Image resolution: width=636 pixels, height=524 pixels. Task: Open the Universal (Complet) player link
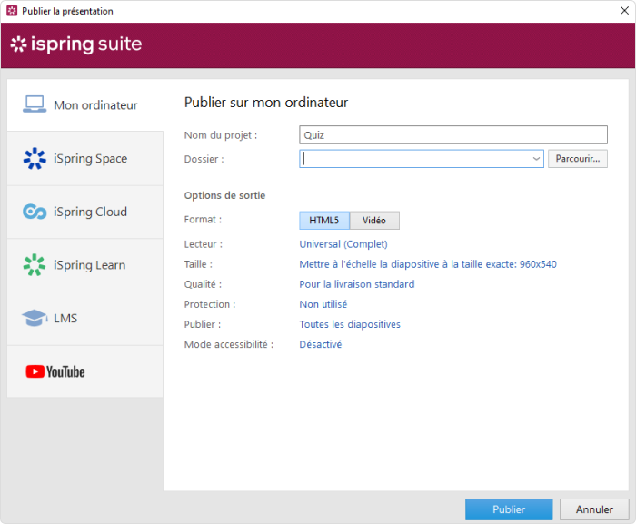point(343,244)
